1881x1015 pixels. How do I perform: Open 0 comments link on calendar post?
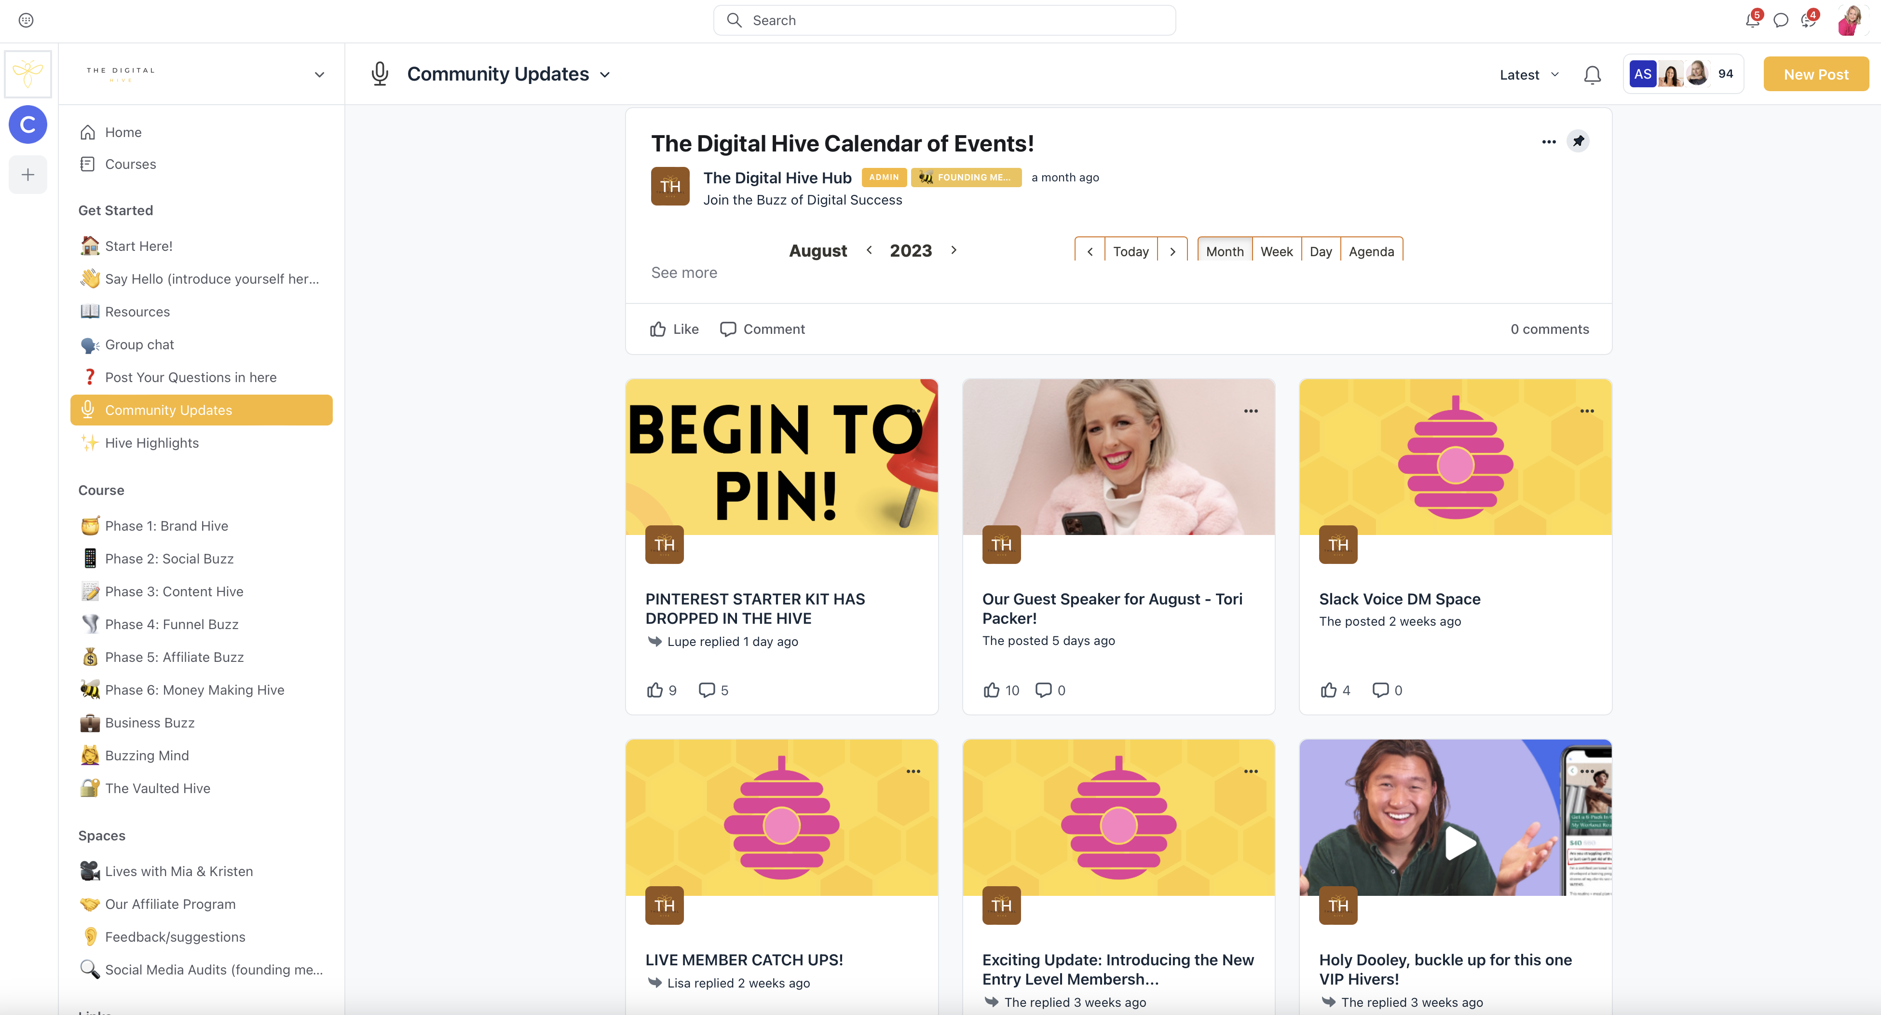1550,329
